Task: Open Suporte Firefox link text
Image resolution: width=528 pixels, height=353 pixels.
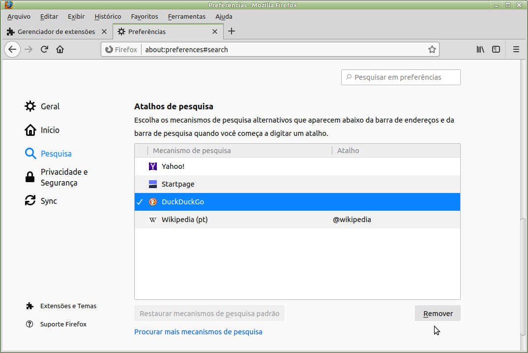Action: (x=63, y=324)
